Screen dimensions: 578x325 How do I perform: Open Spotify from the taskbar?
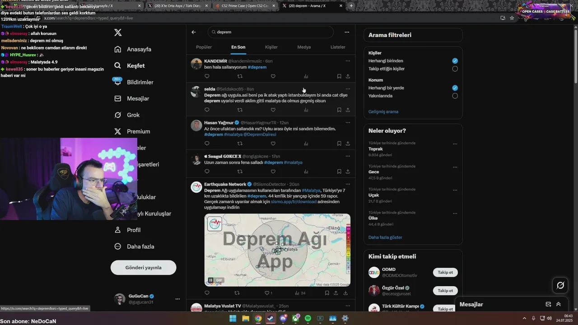pos(308,318)
